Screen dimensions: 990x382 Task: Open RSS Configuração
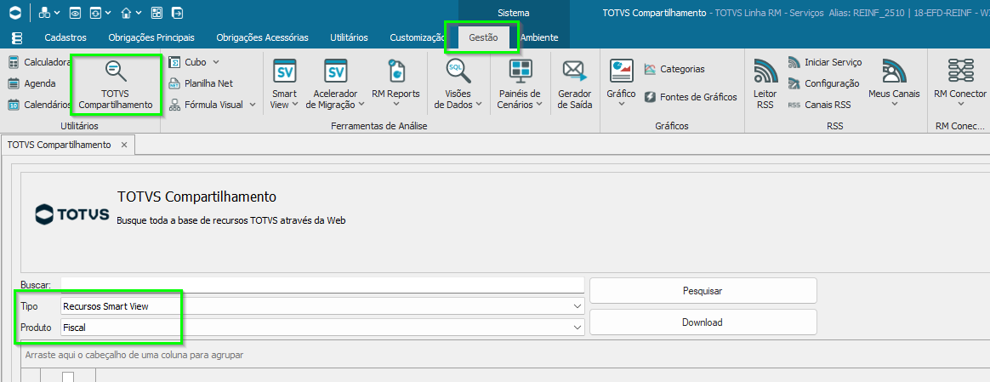(x=823, y=83)
